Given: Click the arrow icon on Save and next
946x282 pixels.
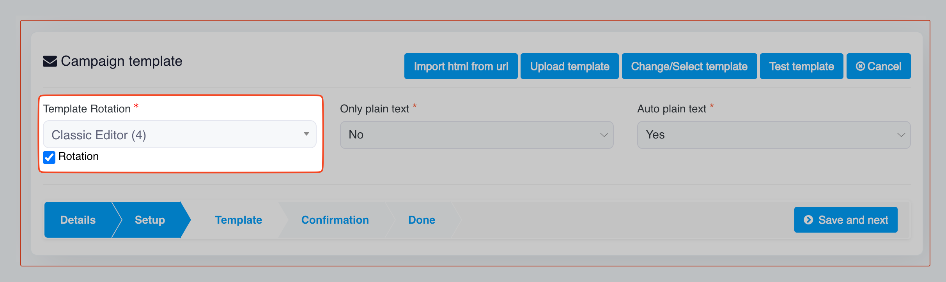Looking at the screenshot, I should pyautogui.click(x=808, y=220).
